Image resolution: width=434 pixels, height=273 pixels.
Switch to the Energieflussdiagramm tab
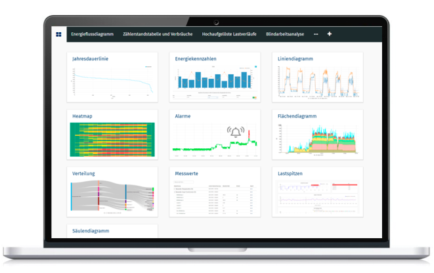pyautogui.click(x=92, y=34)
